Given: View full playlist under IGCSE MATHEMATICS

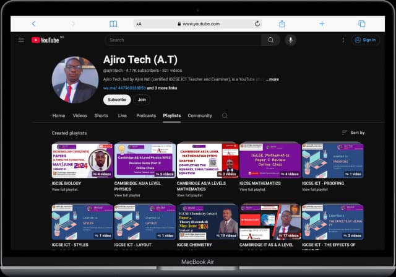Looking at the screenshot, I should pyautogui.click(x=252, y=190).
